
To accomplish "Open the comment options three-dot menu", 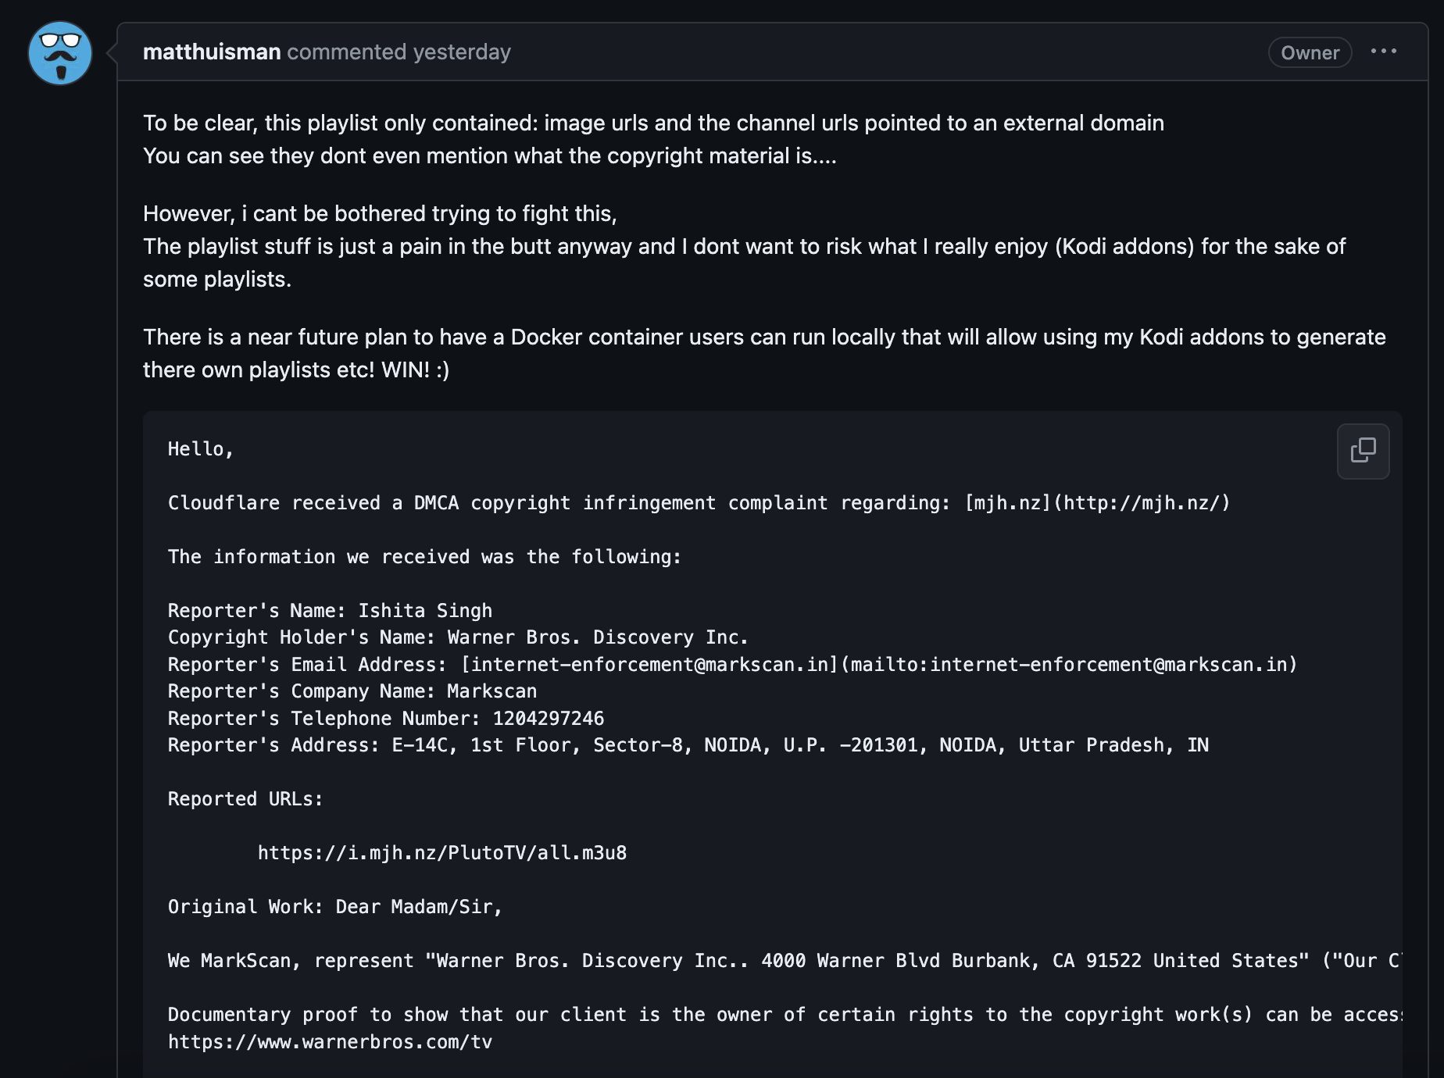I will (1383, 52).
